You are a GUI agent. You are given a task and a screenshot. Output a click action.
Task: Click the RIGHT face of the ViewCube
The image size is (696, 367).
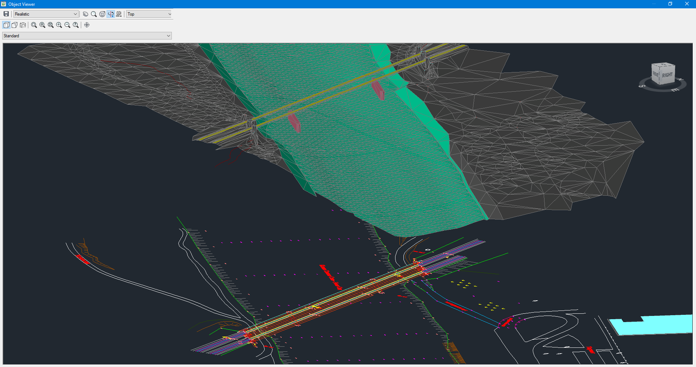[667, 75]
